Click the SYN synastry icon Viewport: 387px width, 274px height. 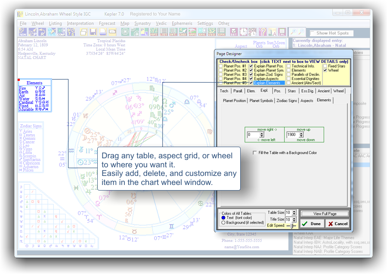(x=202, y=32)
